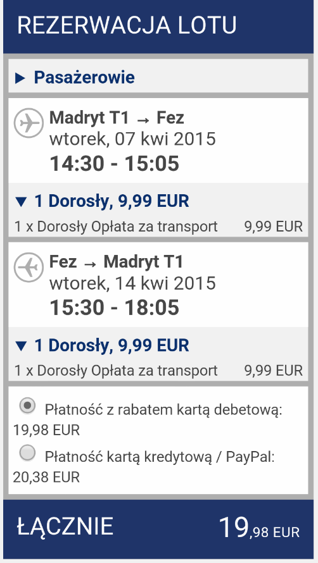Image resolution: width=318 pixels, height=563 pixels.
Task: Click the outbound flight time 14:30 - 15:05
Action: tap(115, 163)
